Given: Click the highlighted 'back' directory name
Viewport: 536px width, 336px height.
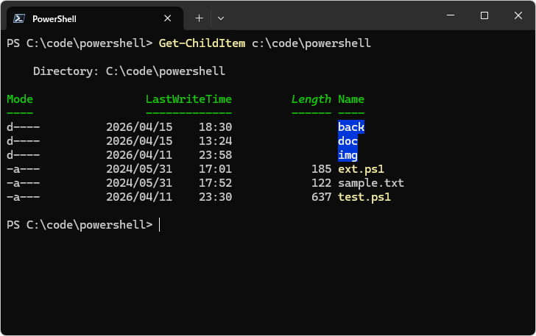Looking at the screenshot, I should (x=351, y=127).
